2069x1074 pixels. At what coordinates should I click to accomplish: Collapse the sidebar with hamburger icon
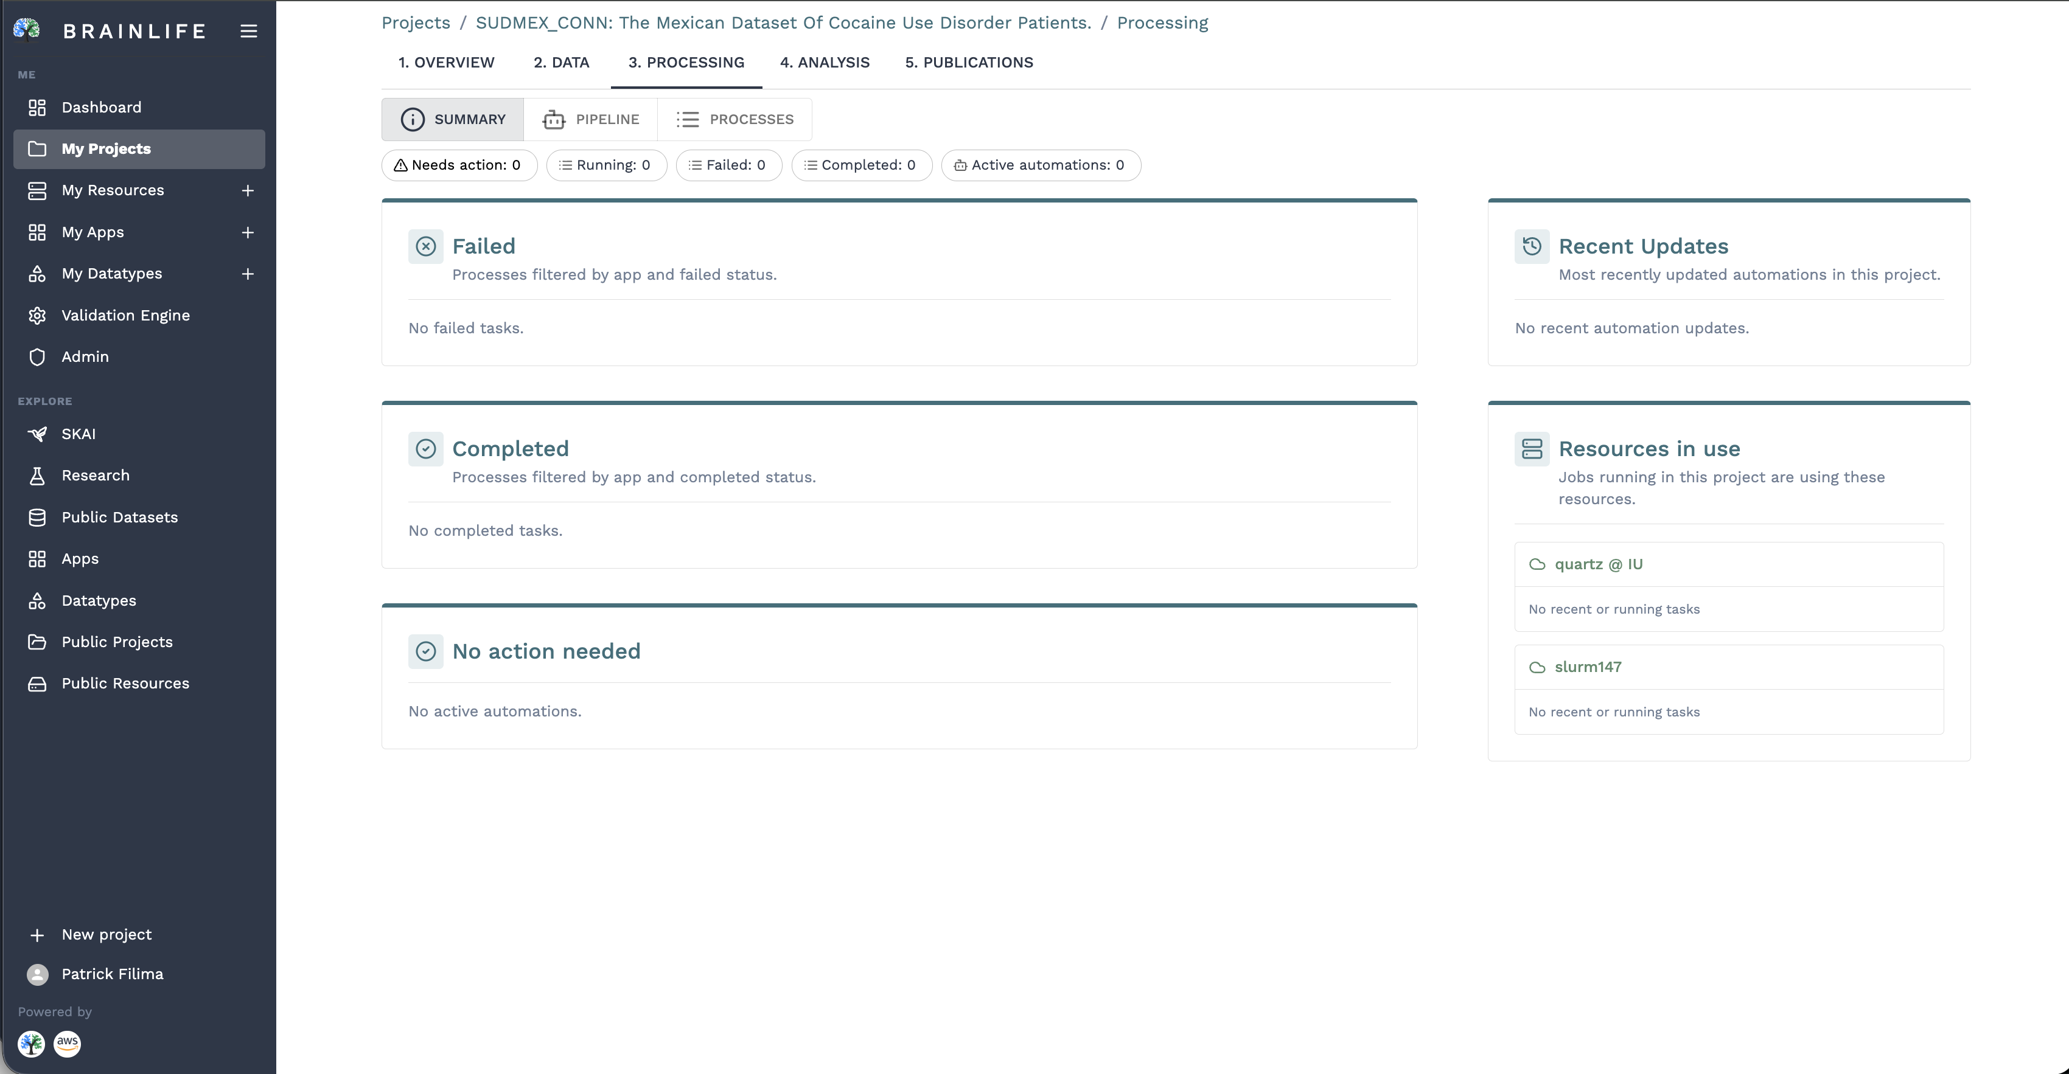pyautogui.click(x=249, y=31)
